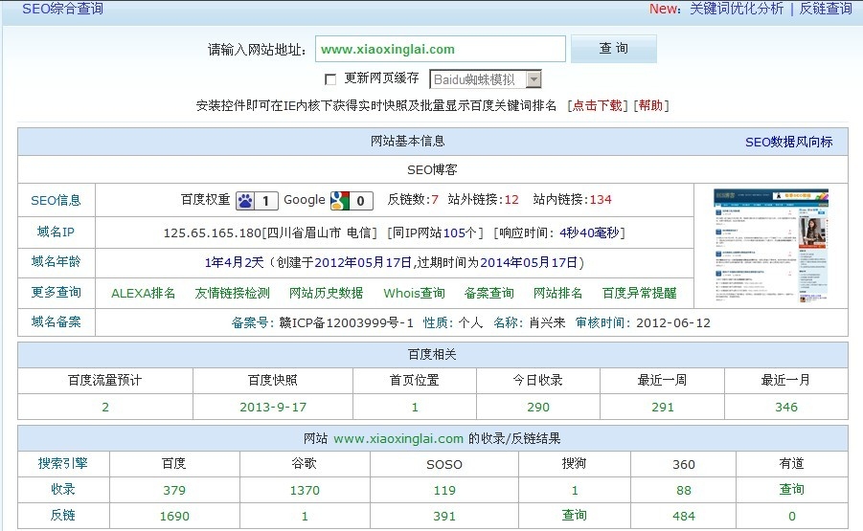Click 有道 反链 value 0
Image resolution: width=863 pixels, height=531 pixels.
click(791, 516)
